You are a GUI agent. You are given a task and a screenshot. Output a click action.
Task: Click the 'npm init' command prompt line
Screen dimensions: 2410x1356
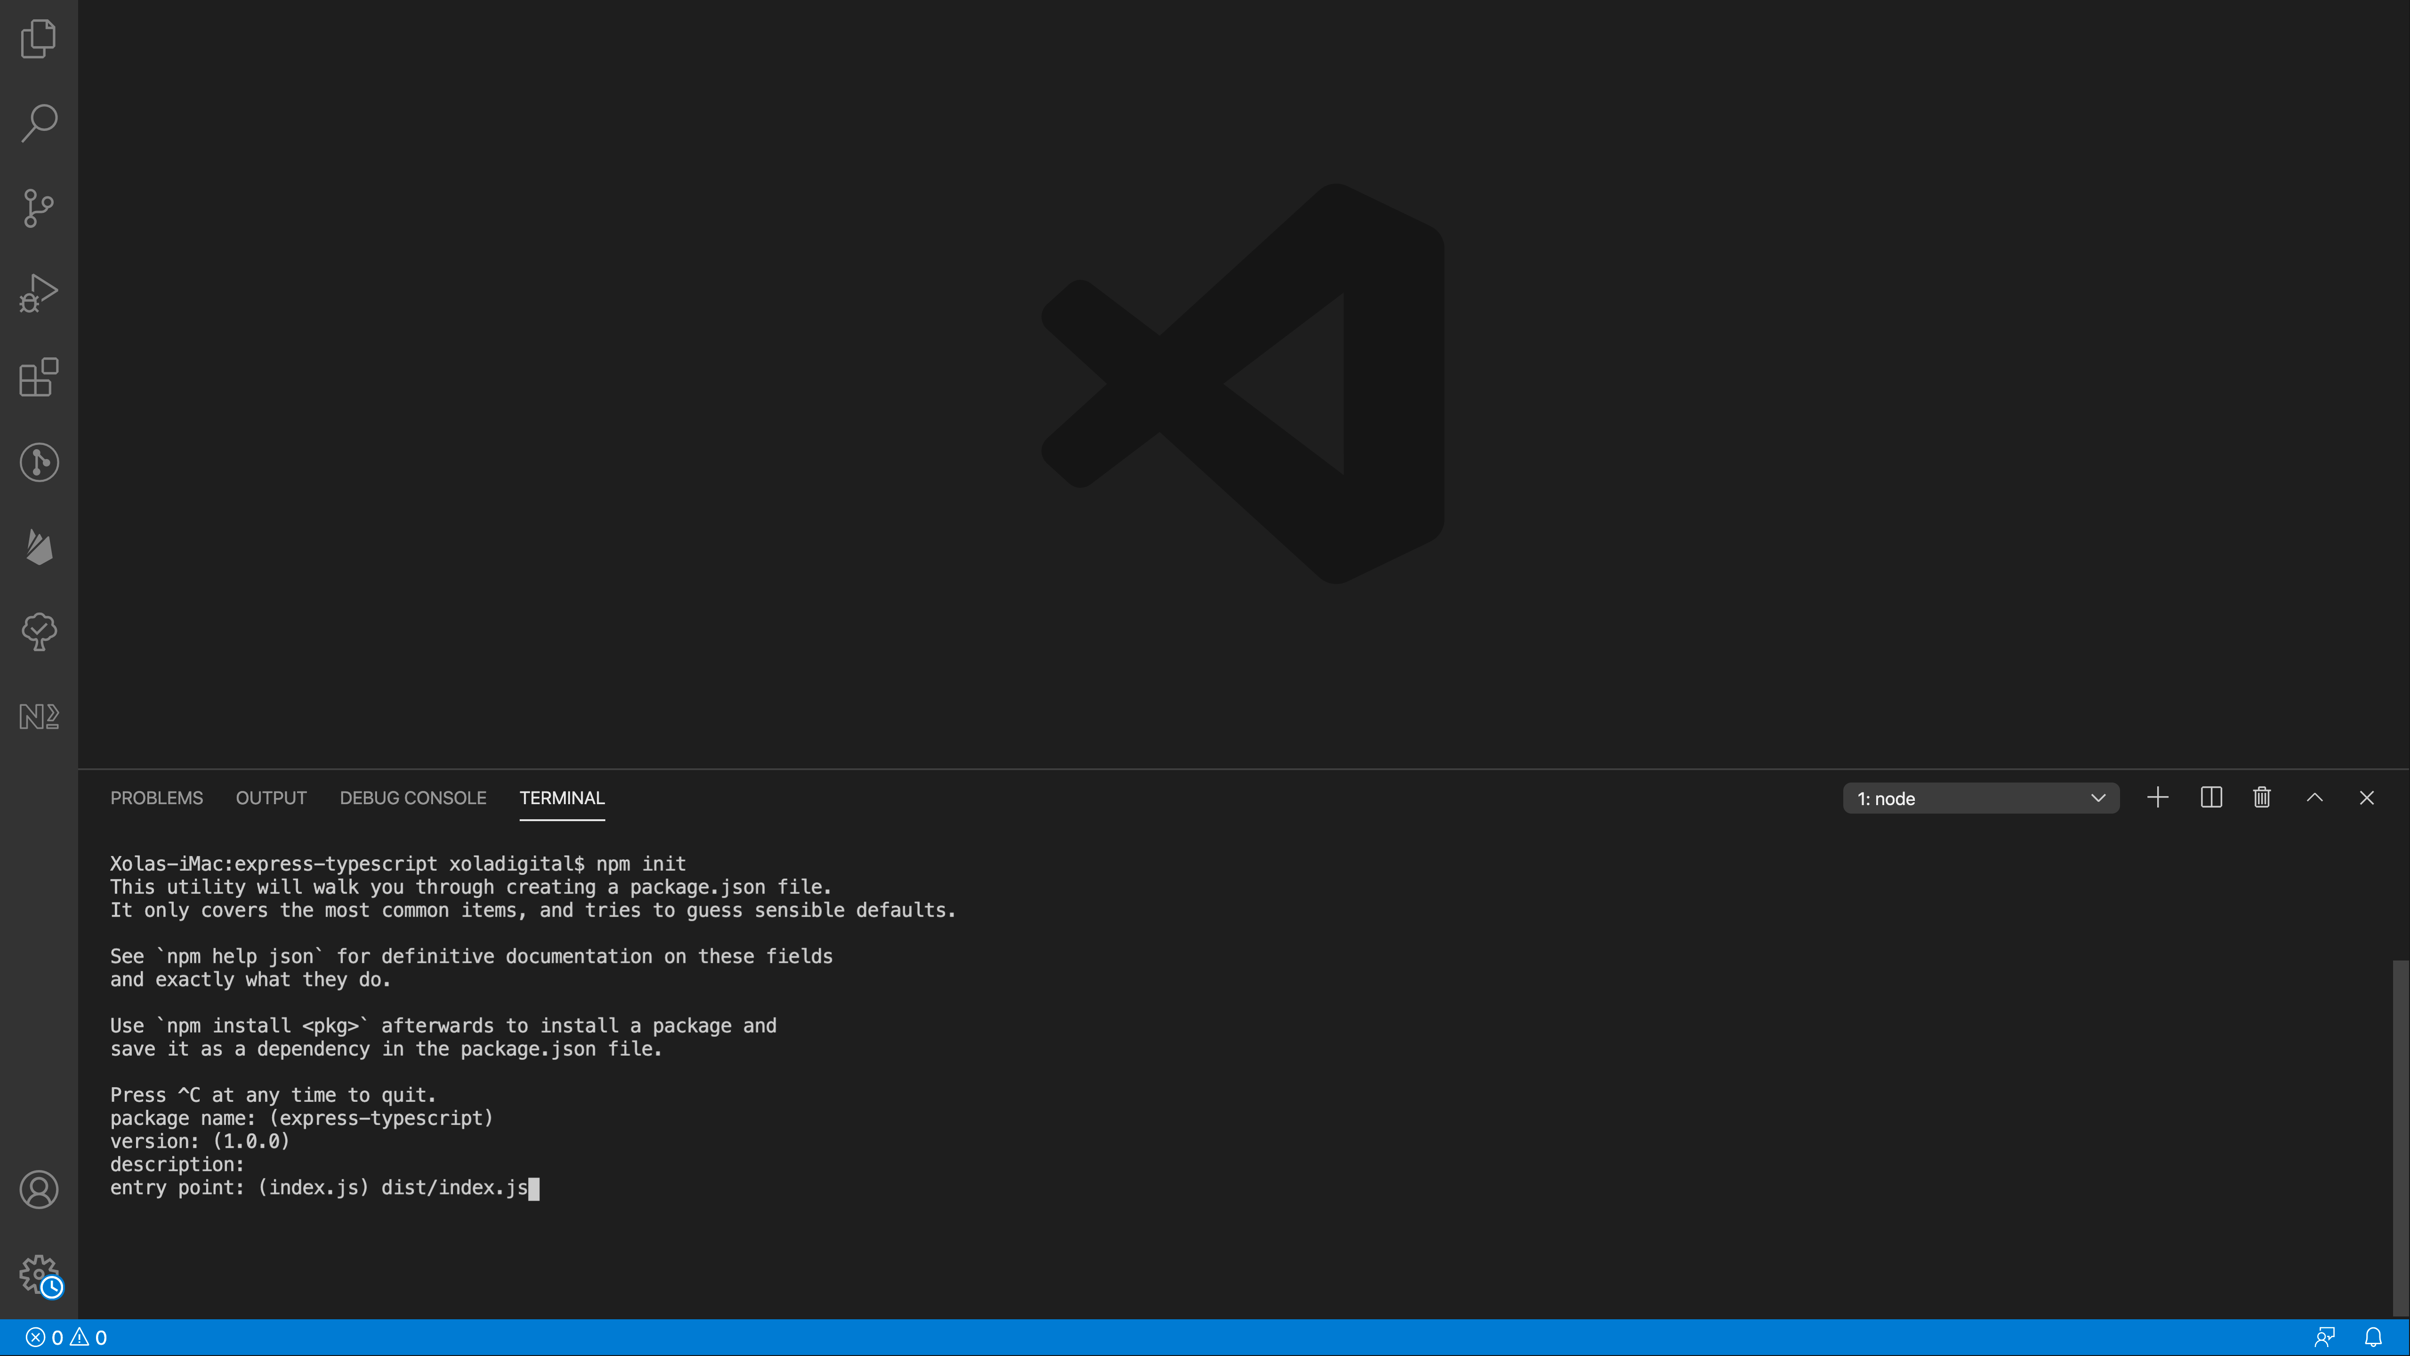point(398,864)
